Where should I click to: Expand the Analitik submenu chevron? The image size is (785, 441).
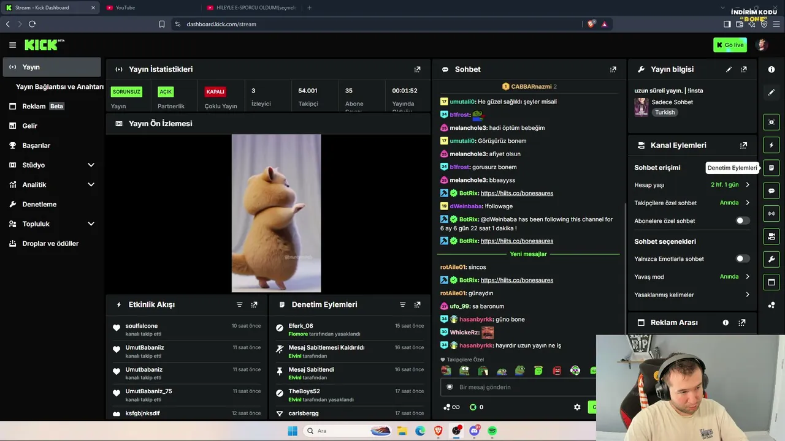point(91,184)
